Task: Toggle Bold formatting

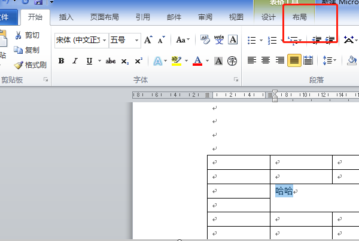Action: point(61,61)
